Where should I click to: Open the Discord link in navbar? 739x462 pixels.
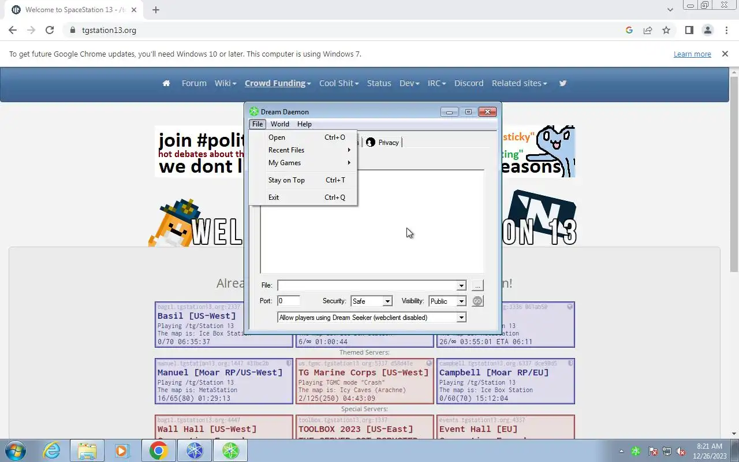[469, 83]
